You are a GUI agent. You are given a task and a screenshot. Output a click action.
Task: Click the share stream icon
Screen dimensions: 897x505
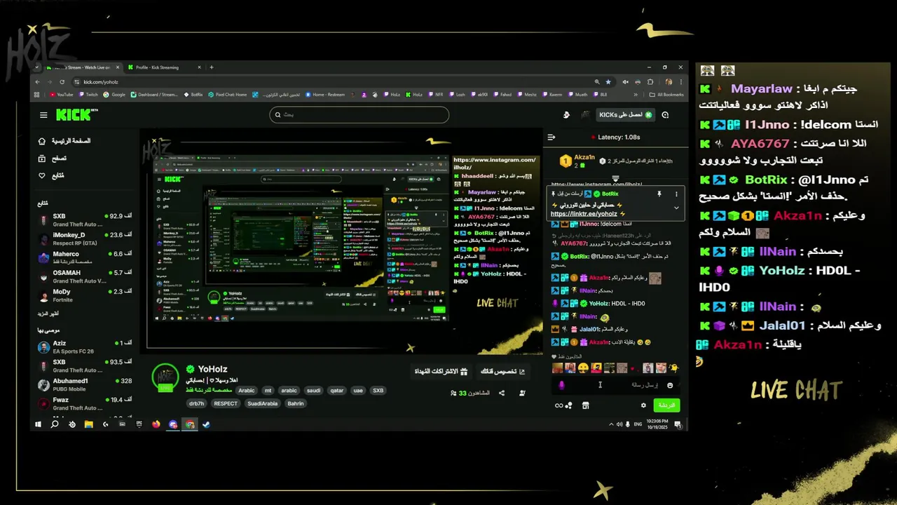click(502, 393)
